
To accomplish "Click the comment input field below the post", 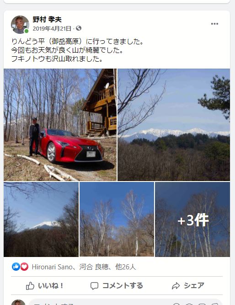I will click(x=125, y=303).
